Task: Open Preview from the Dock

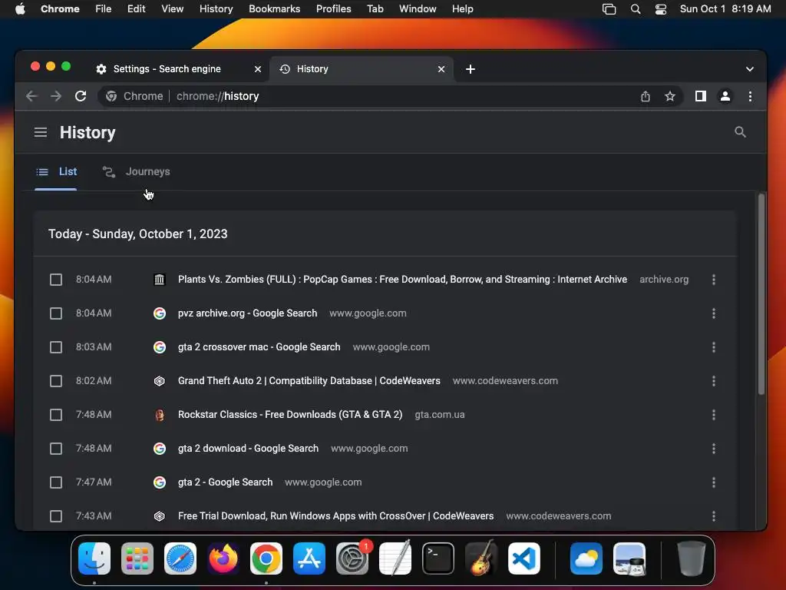Action: [629, 559]
